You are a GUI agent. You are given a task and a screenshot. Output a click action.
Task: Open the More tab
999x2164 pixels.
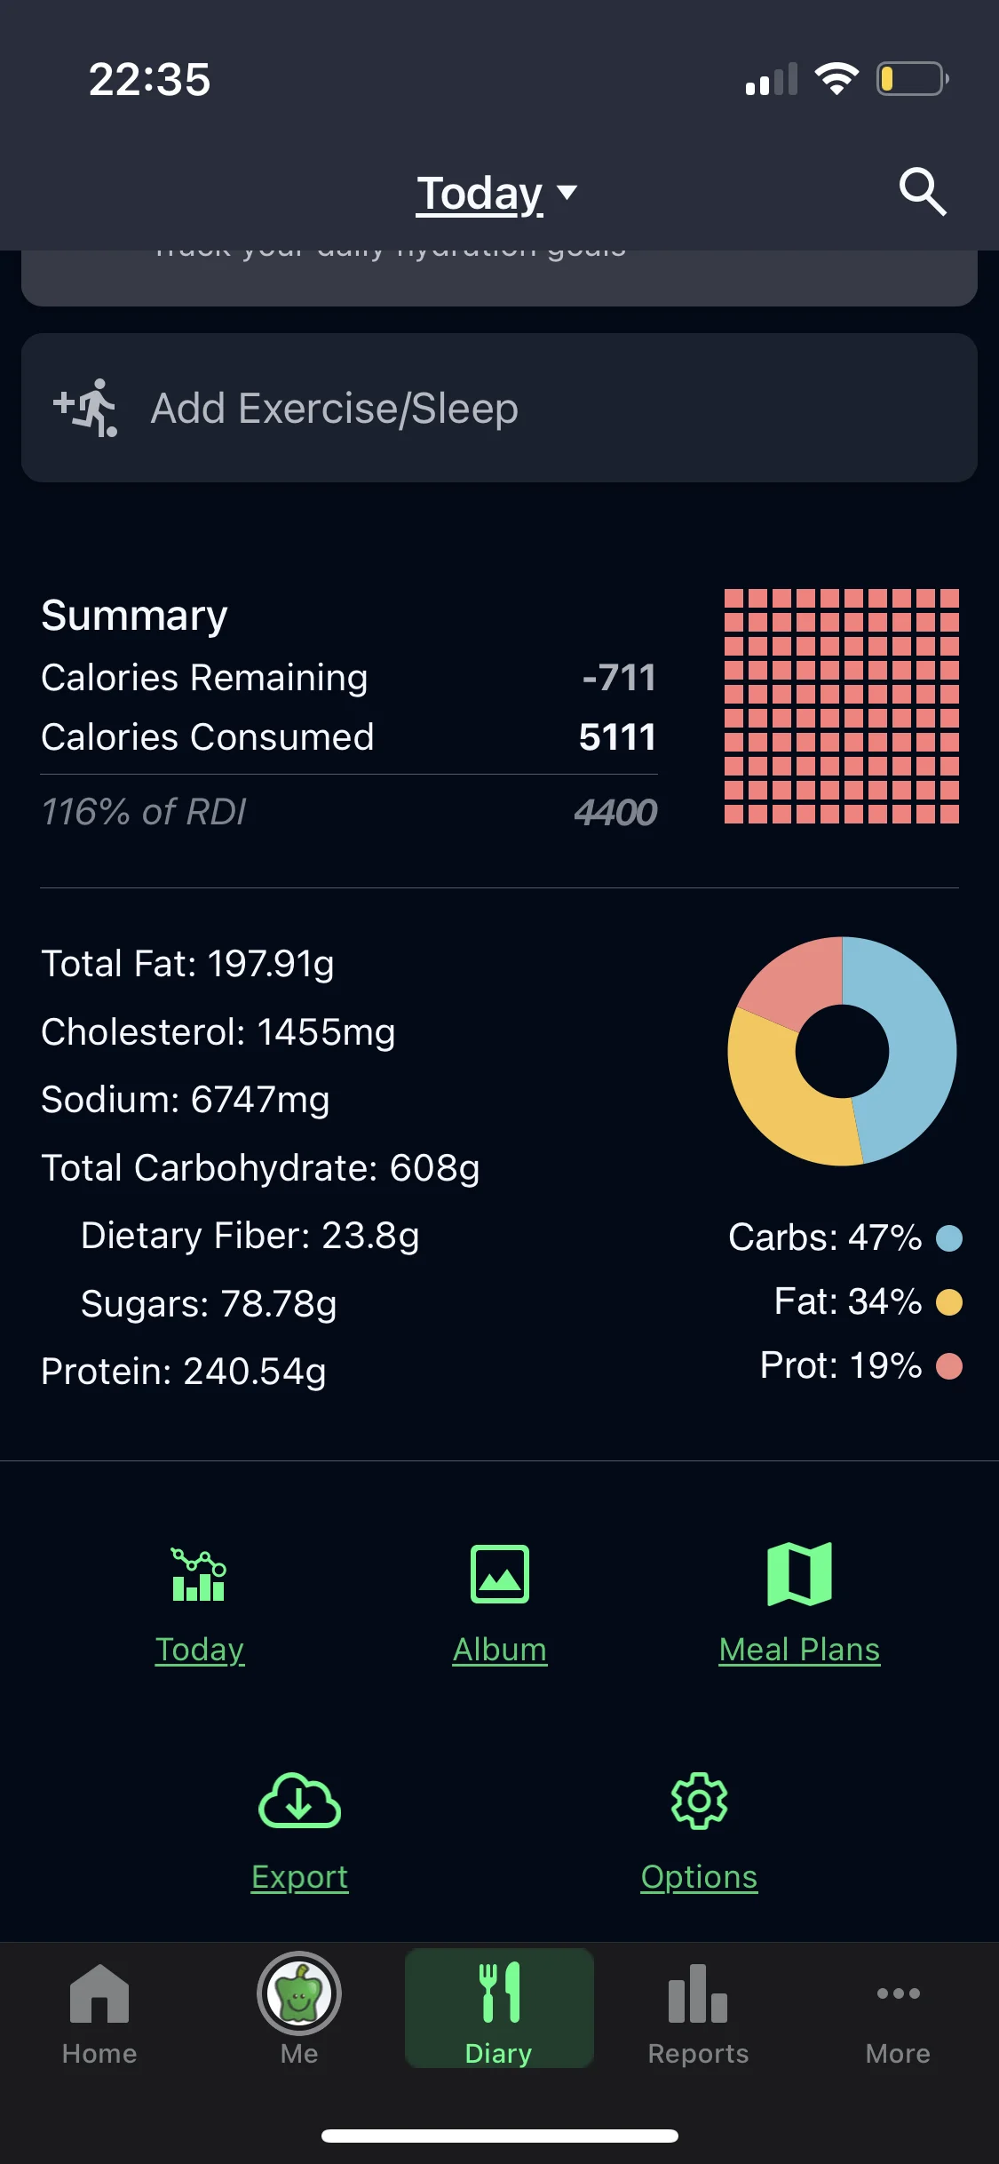898,2011
